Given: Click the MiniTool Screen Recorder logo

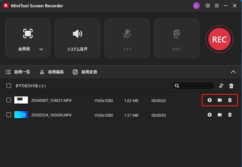Looking at the screenshot, I should (6, 6).
